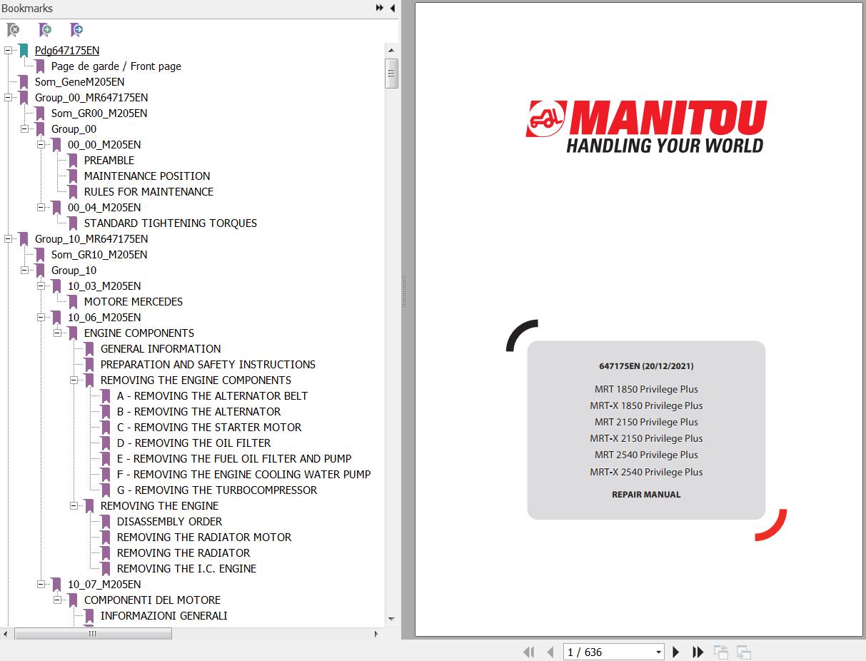Click the Manitou logo on the cover page
This screenshot has height=661, width=866.
click(646, 126)
